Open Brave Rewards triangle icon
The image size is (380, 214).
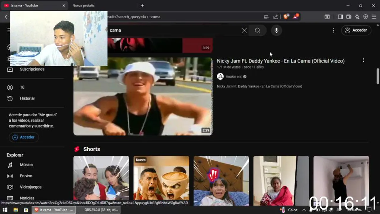coord(296,17)
